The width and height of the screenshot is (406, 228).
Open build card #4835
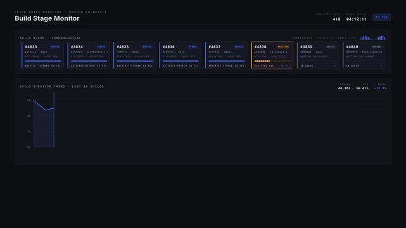pyautogui.click(x=134, y=55)
